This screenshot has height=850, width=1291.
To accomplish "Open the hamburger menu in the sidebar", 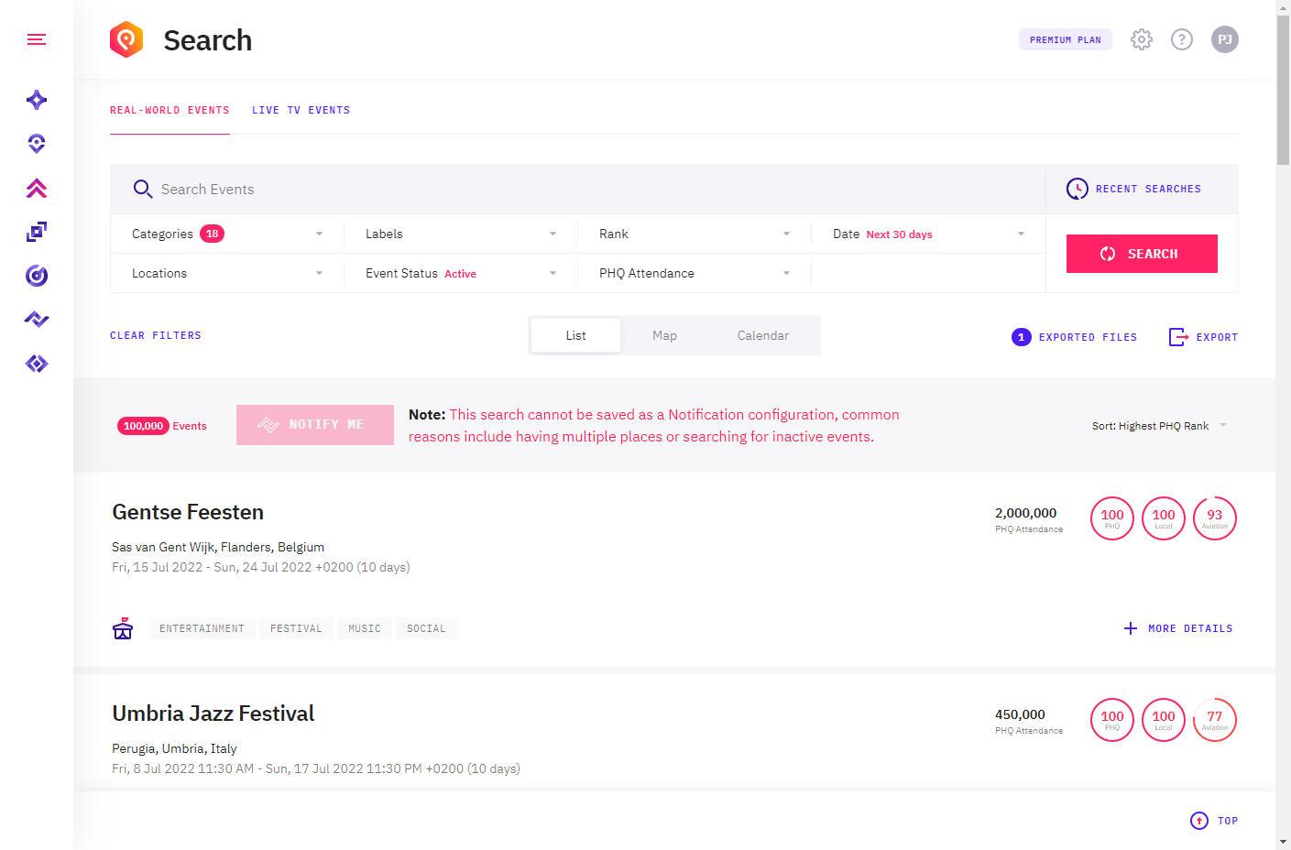I will pyautogui.click(x=37, y=39).
